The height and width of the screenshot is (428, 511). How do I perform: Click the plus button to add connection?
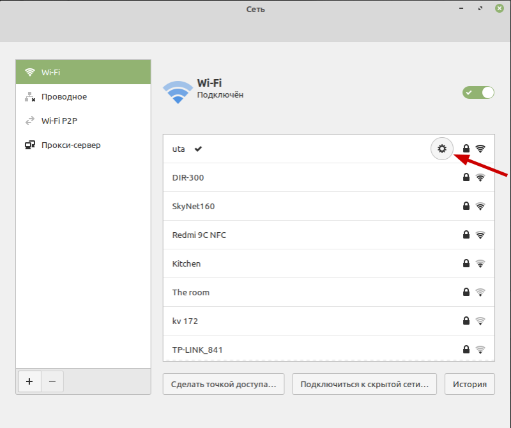tap(29, 381)
